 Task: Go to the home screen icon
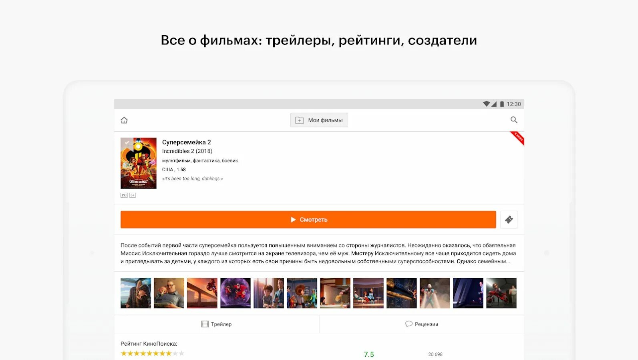[124, 120]
